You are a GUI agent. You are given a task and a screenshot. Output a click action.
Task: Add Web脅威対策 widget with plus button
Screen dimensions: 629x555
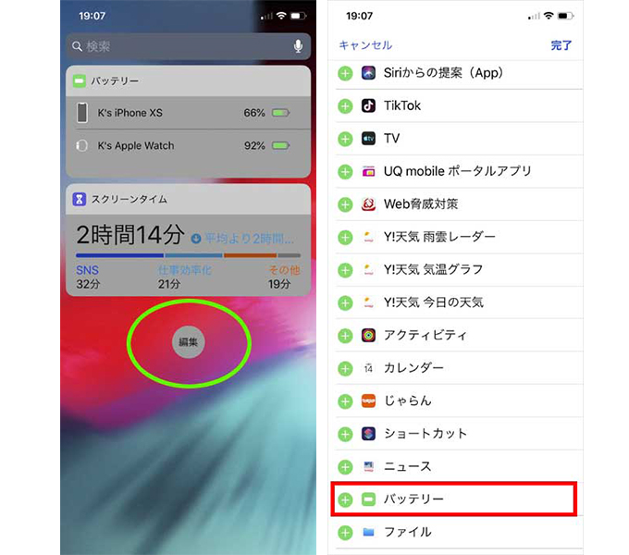point(345,204)
